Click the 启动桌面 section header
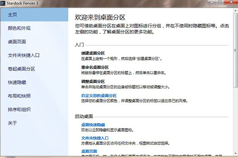The width and height of the screenshot is (238, 158). tap(84, 116)
